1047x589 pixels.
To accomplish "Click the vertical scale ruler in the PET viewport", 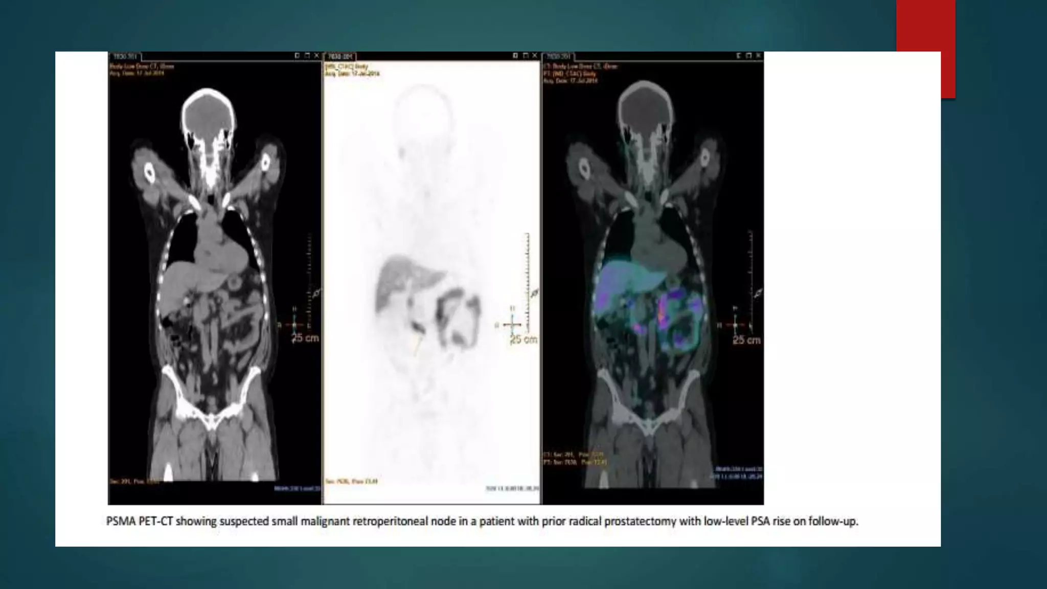I will click(528, 283).
